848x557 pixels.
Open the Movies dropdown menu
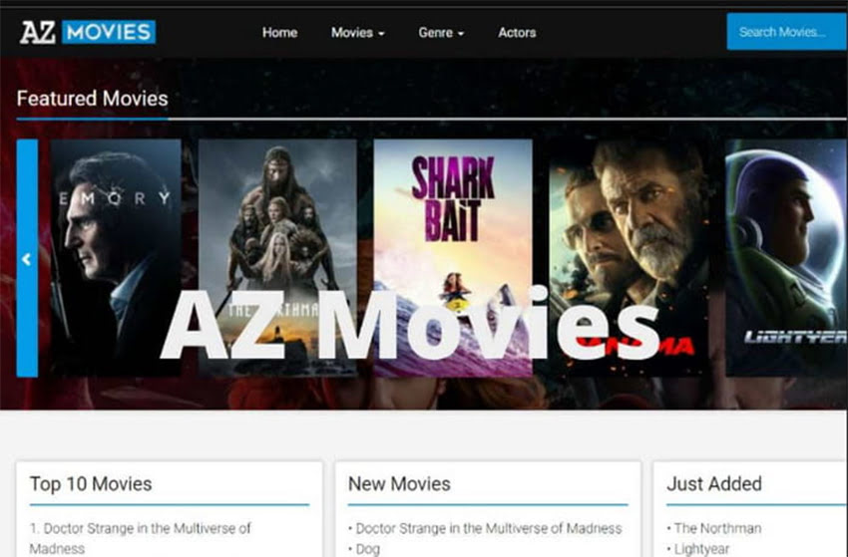coord(357,33)
